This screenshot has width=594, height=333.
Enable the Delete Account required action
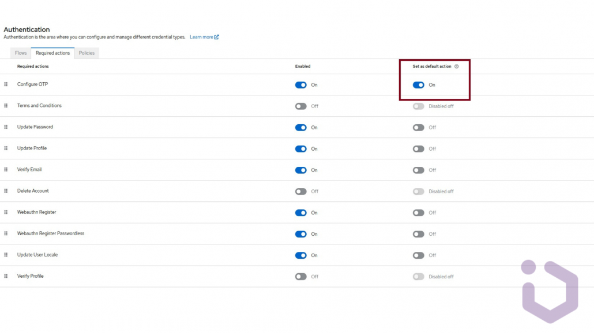(300, 192)
